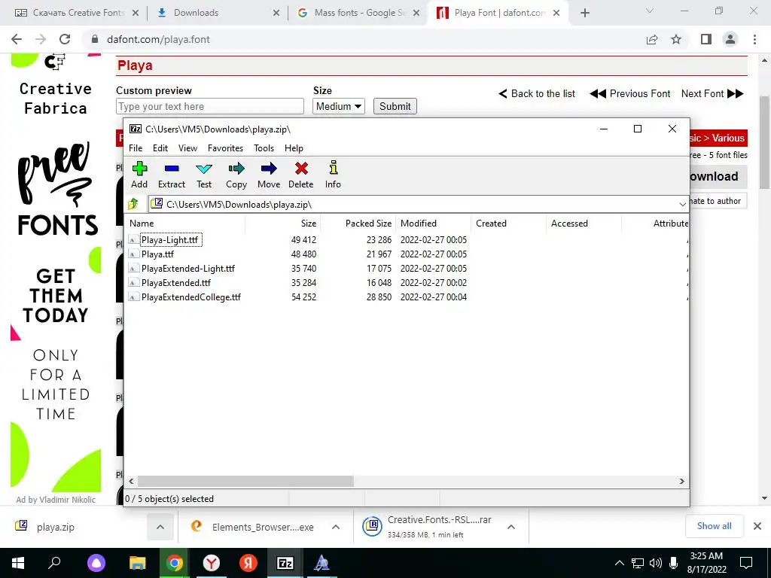Open the Various category link
The height and width of the screenshot is (578, 771).
pos(728,138)
